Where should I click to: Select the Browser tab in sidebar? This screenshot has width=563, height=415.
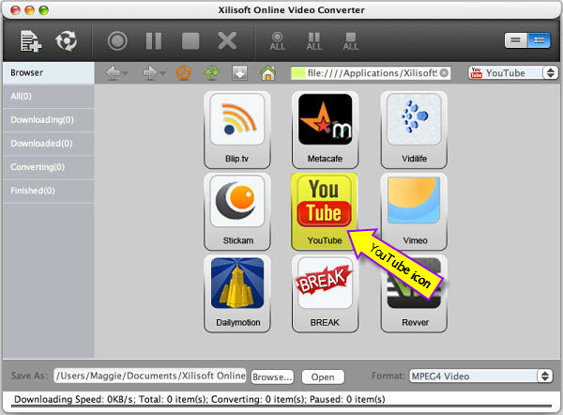(49, 73)
